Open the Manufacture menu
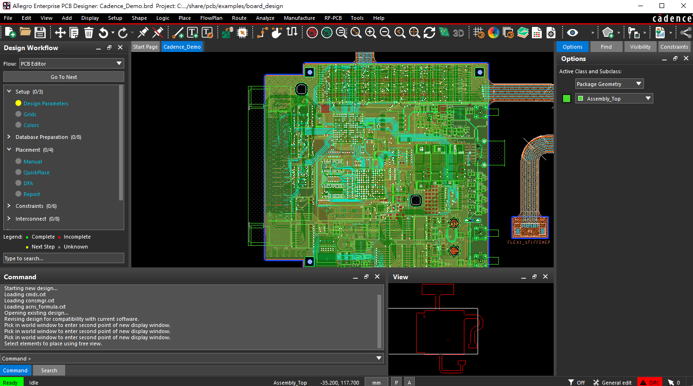 tap(299, 18)
